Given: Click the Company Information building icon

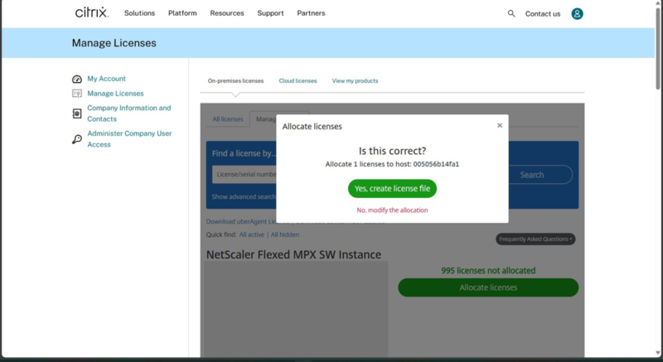Looking at the screenshot, I should coord(77,113).
